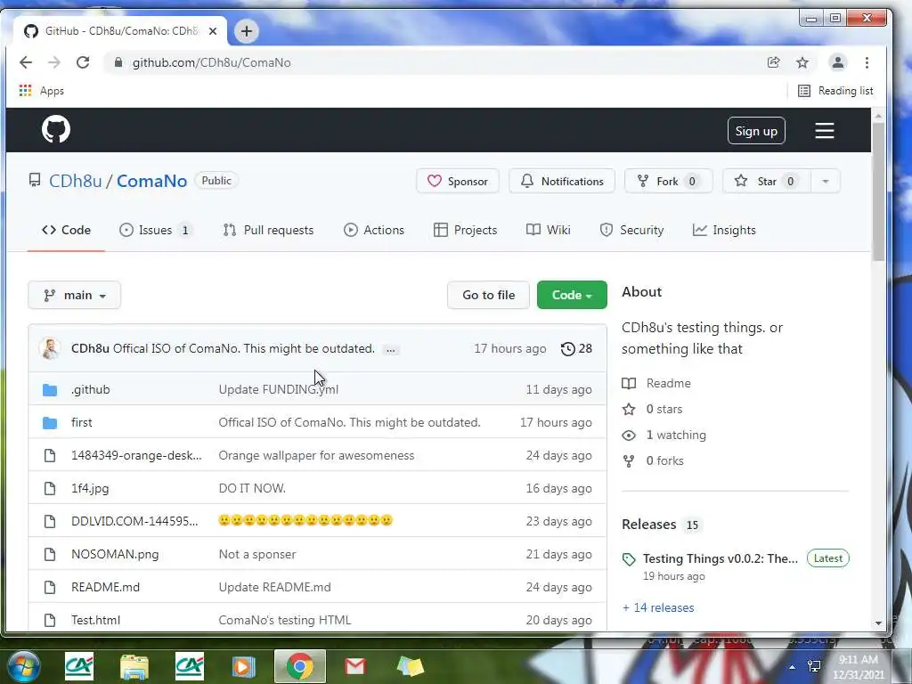Click the + 14 releases link

point(658,607)
